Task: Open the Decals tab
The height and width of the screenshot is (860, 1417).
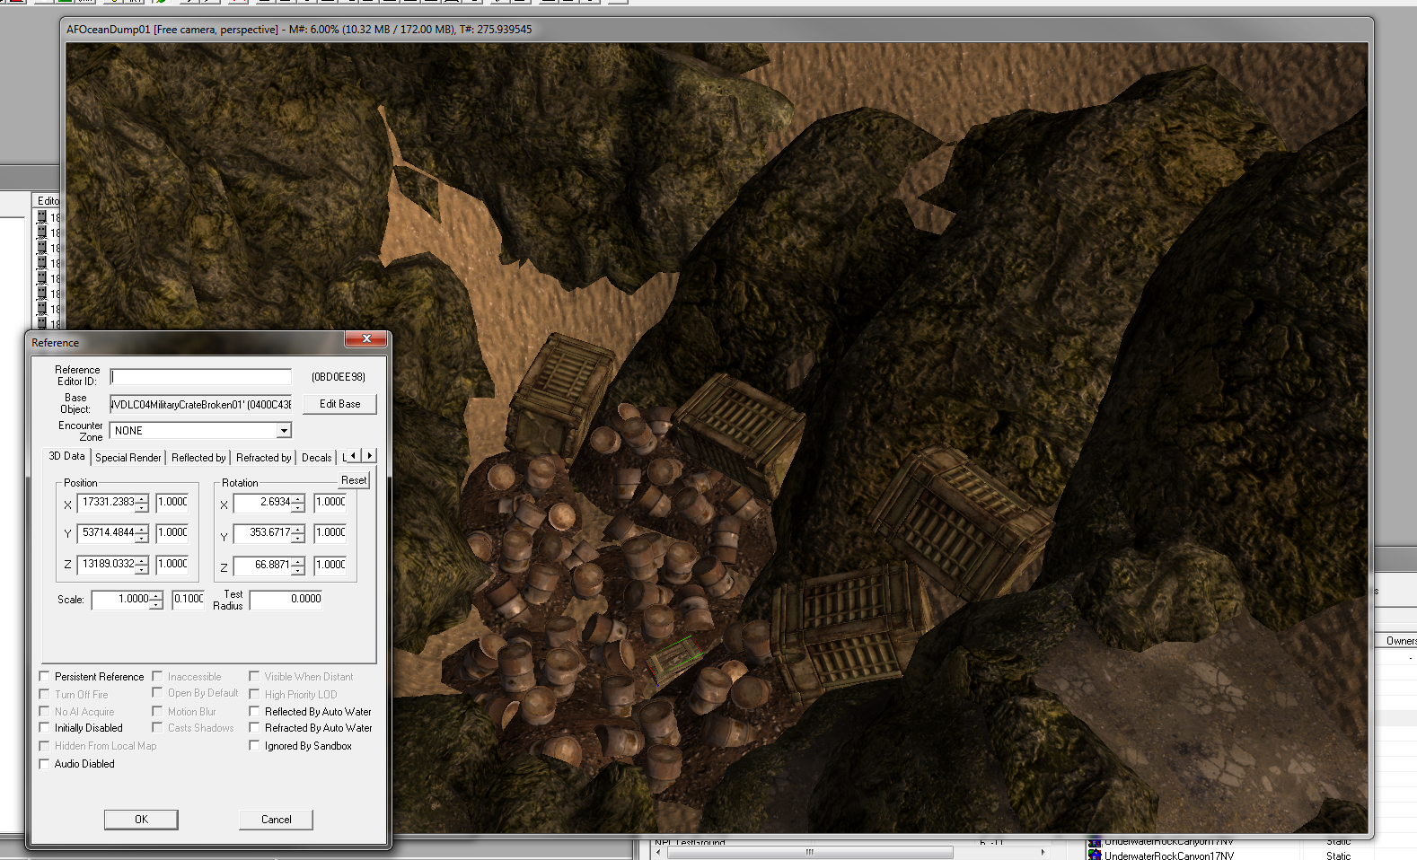Action: pos(316,458)
